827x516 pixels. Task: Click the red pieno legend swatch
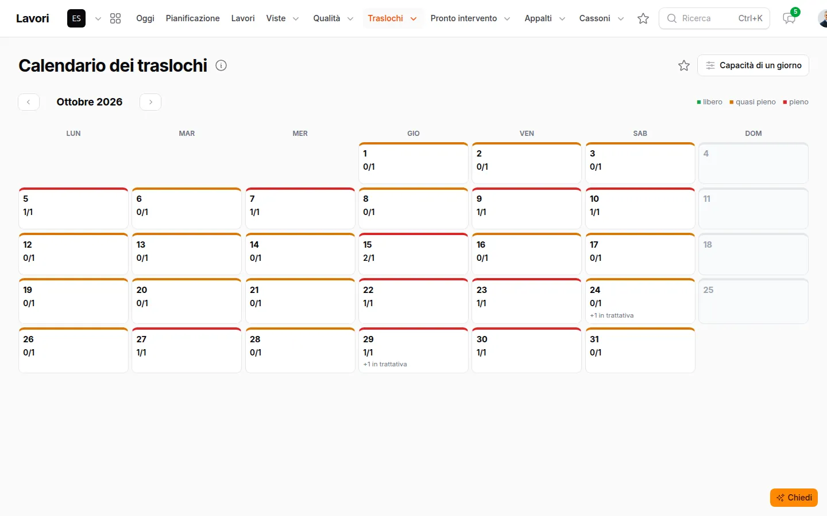pyautogui.click(x=785, y=102)
